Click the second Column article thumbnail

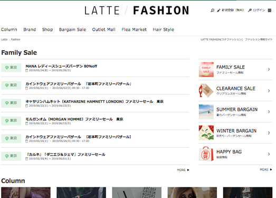[x=81, y=193]
